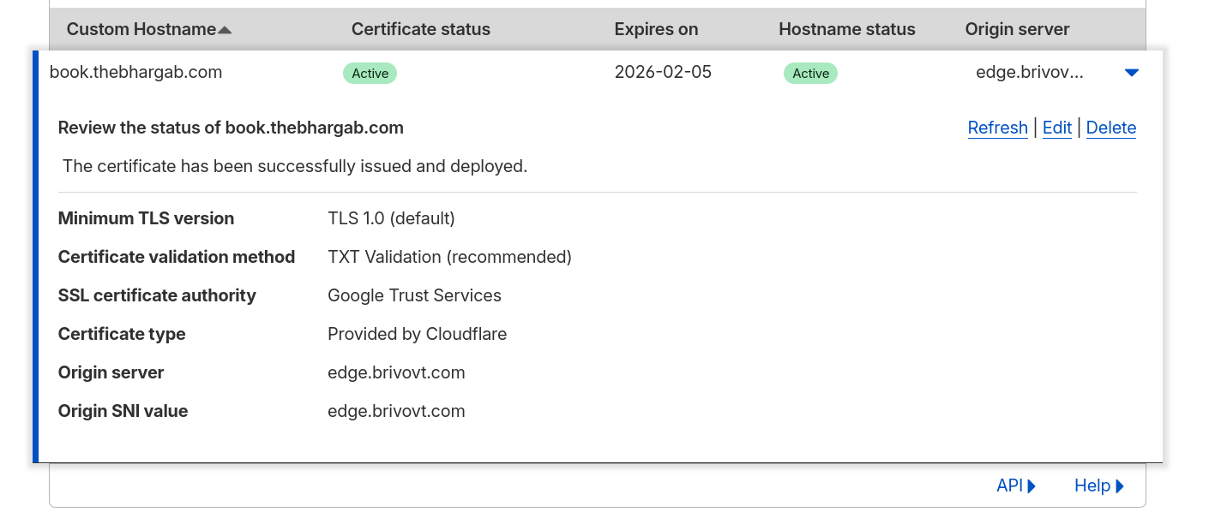Click the Expires on column header
Screen dimensions: 1215x512
coord(656,29)
